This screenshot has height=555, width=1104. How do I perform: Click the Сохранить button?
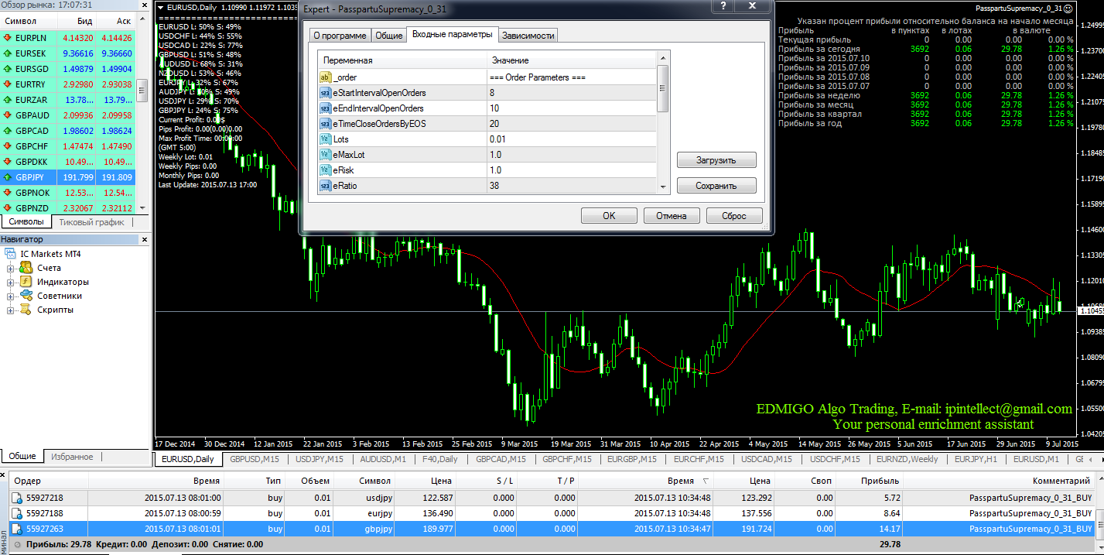(x=716, y=186)
